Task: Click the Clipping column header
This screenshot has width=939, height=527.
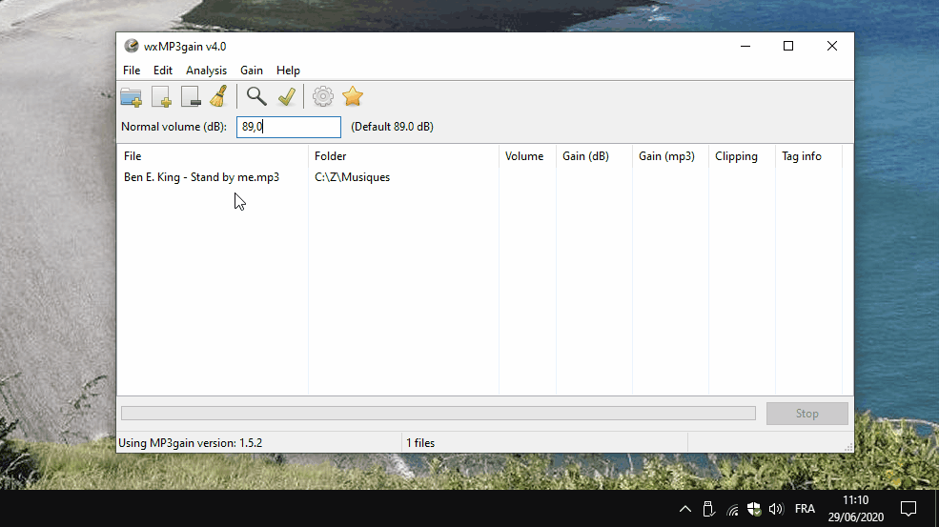Action: coord(742,156)
